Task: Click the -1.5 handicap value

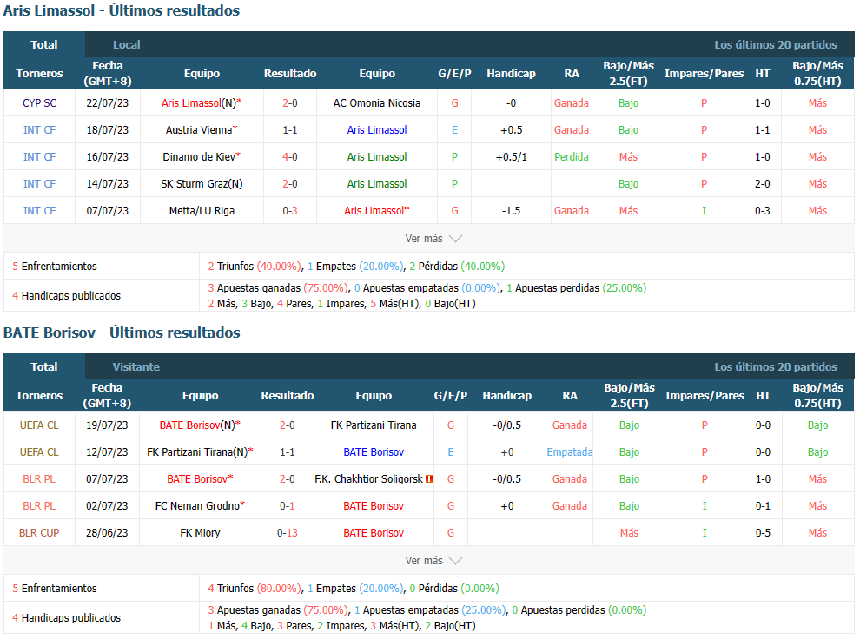Action: tap(511, 210)
